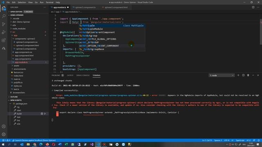Open Windows Start menu

(3, 145)
